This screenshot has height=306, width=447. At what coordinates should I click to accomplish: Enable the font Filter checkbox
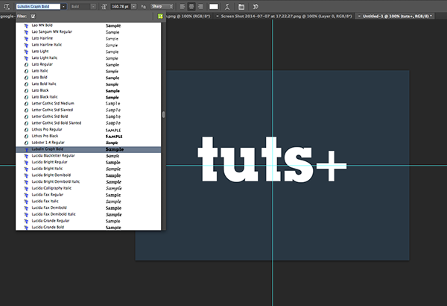(x=33, y=16)
